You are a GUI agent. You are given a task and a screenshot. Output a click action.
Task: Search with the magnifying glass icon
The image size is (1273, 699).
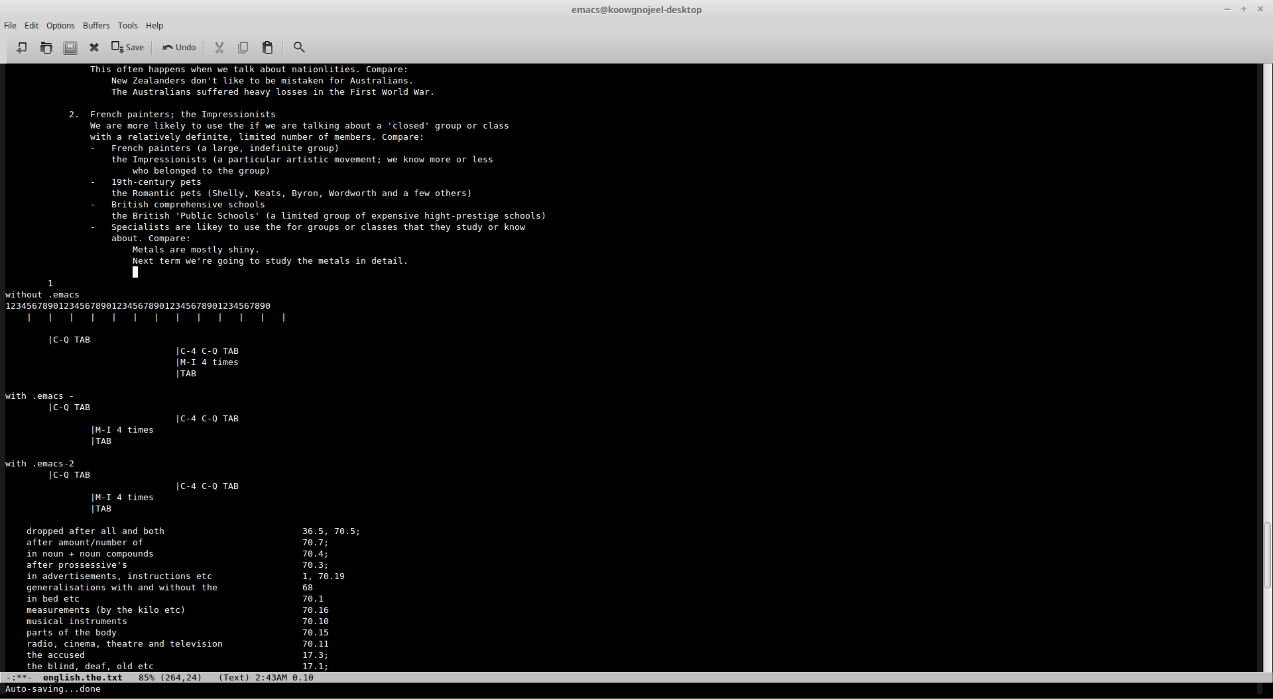coord(299,47)
